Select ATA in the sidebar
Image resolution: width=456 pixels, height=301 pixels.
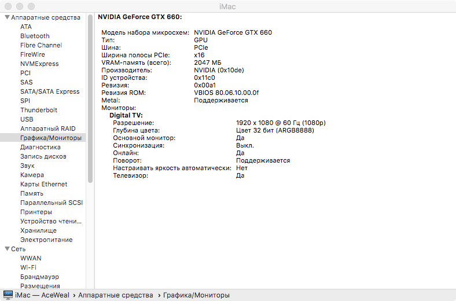point(26,27)
